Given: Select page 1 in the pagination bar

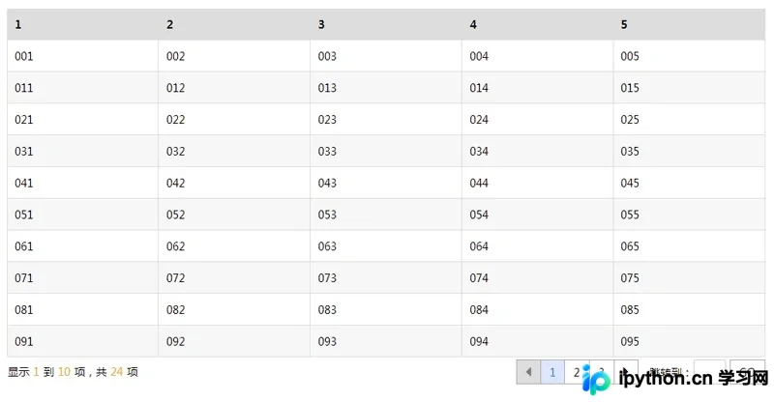Looking at the screenshot, I should [552, 372].
